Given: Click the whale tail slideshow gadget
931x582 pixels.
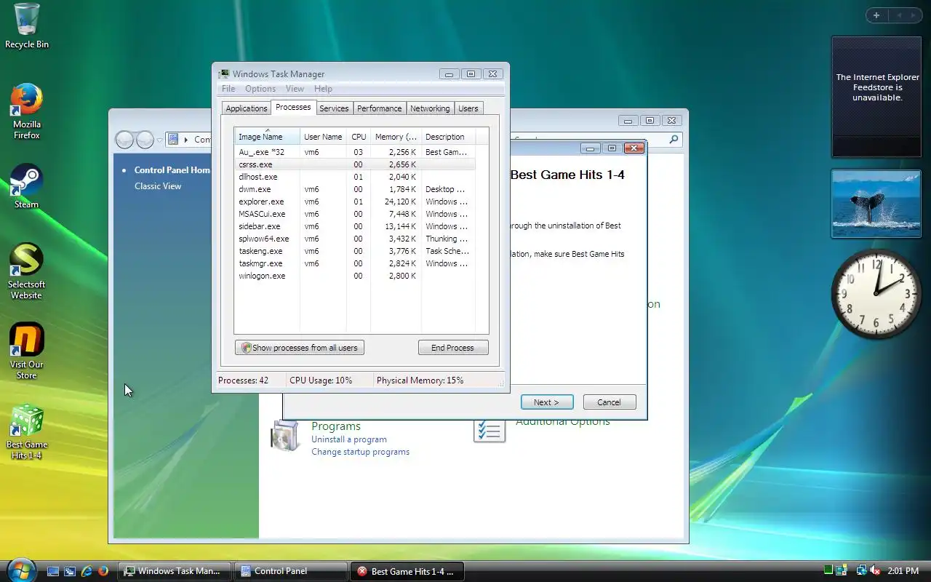Looking at the screenshot, I should click(x=876, y=204).
